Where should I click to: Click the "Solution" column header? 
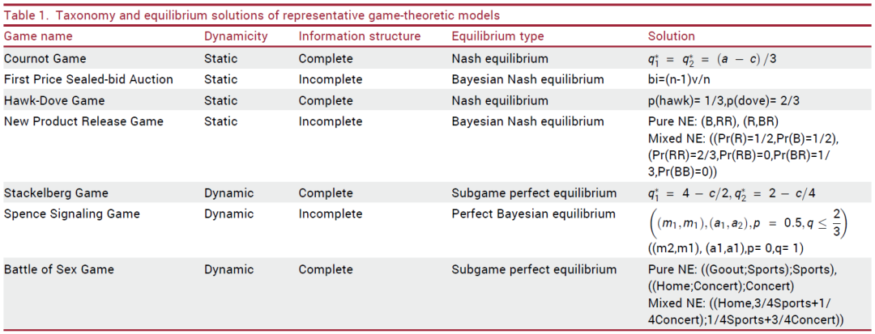click(x=671, y=36)
